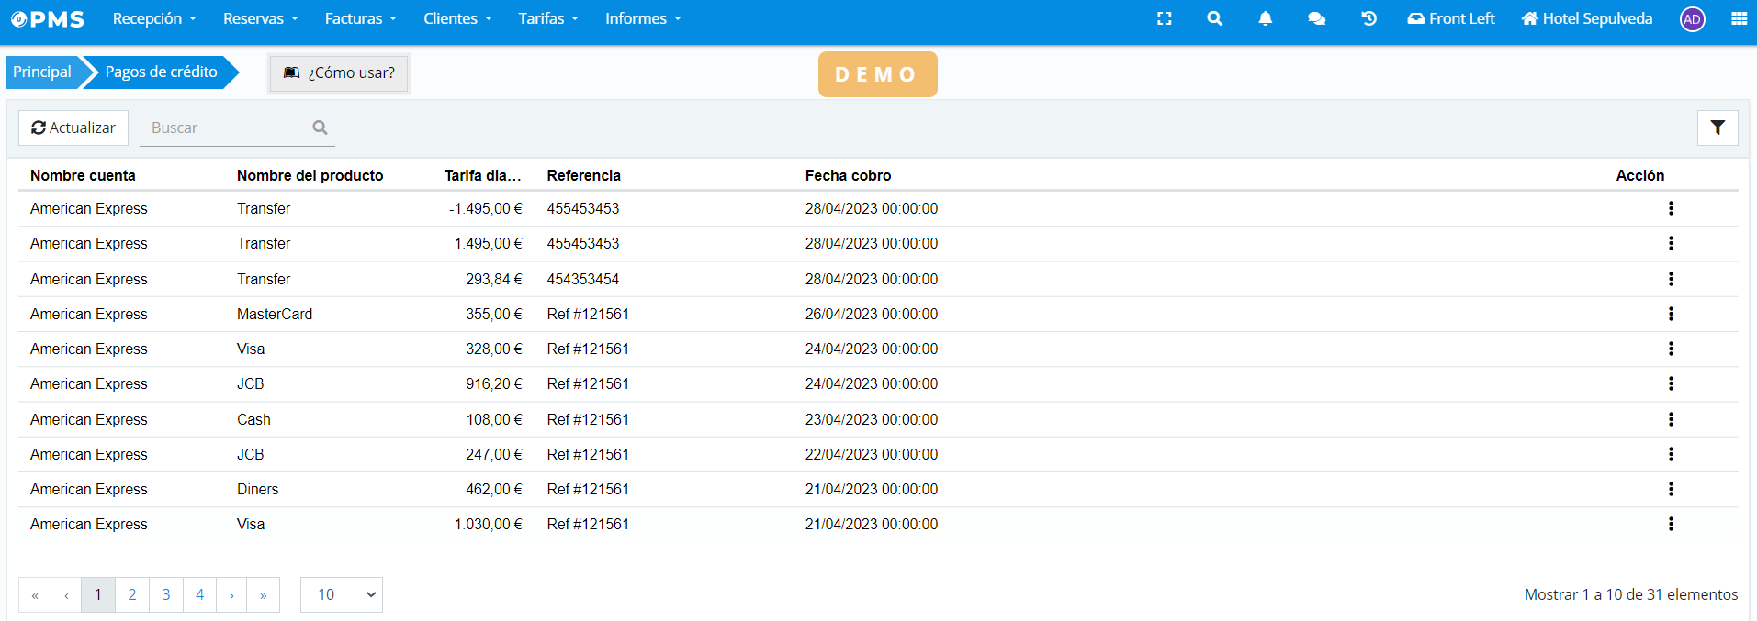1757x621 pixels.
Task: Open the apps grid icon
Action: point(1739,18)
